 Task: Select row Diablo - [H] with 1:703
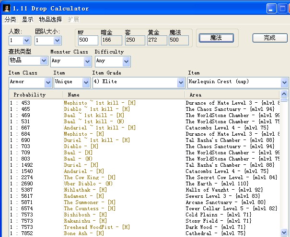click(144, 146)
